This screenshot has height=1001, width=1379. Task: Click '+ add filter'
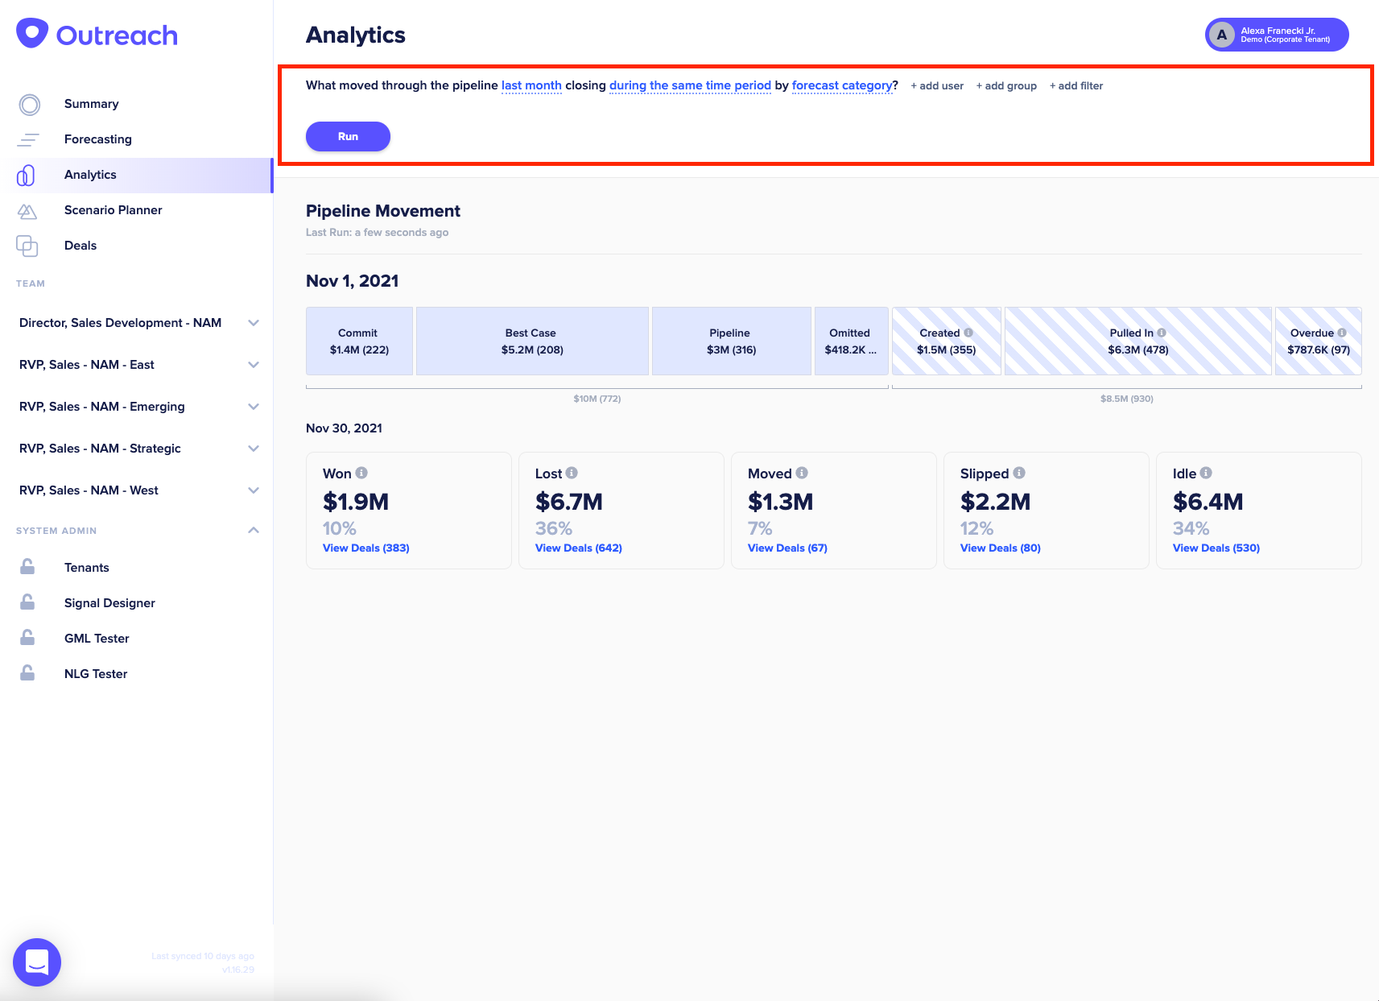(x=1076, y=86)
